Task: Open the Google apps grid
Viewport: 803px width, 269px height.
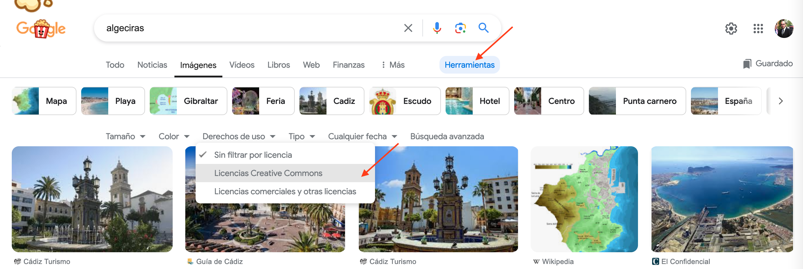Action: [x=758, y=29]
